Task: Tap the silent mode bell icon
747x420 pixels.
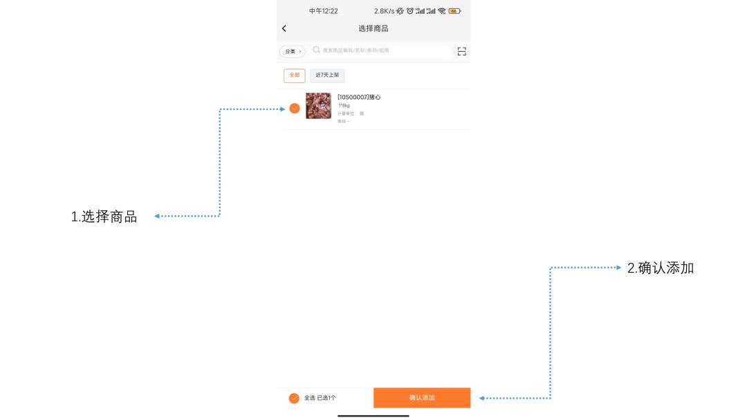Action: tap(400, 11)
